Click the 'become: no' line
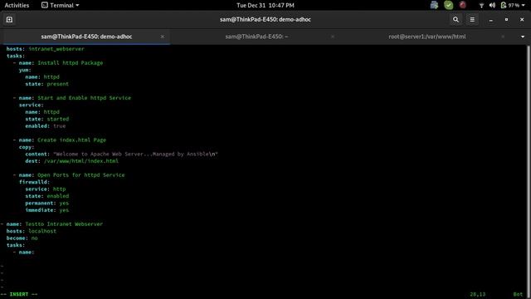The height and width of the screenshot is (299, 531). pyautogui.click(x=22, y=238)
